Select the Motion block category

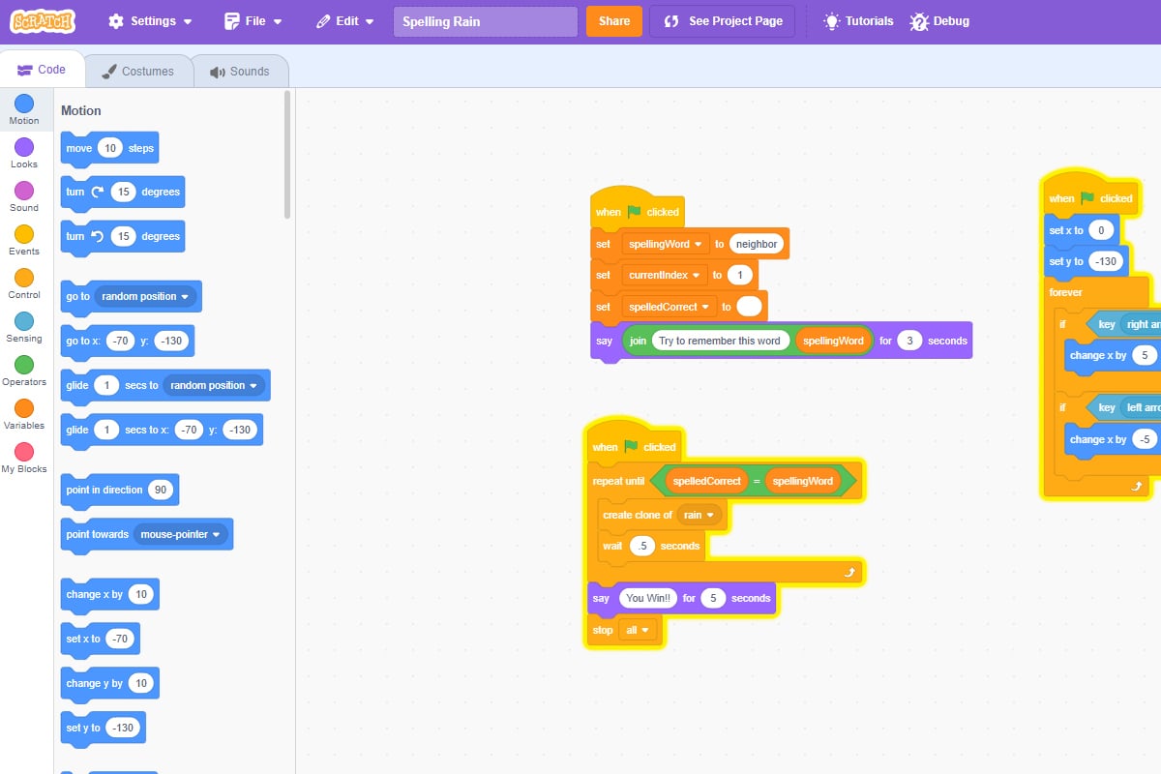click(x=24, y=110)
